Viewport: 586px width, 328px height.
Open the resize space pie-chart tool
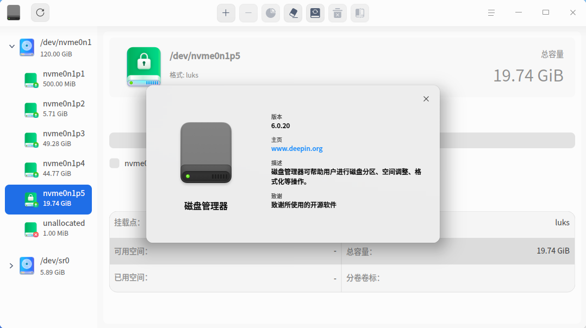coord(271,13)
